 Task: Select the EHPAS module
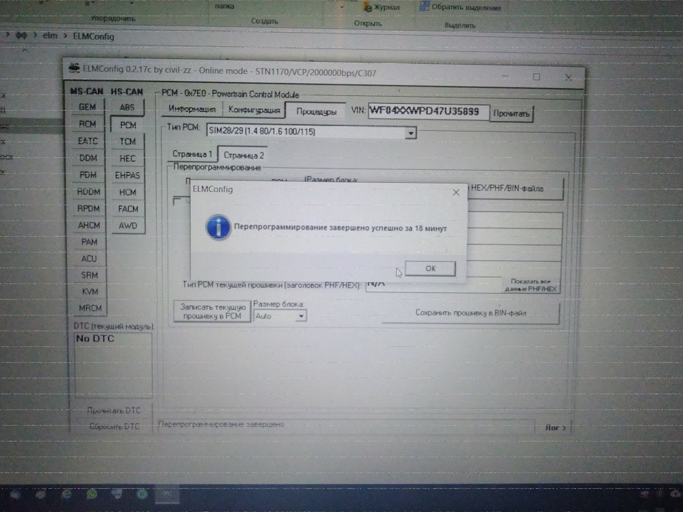pyautogui.click(x=127, y=176)
